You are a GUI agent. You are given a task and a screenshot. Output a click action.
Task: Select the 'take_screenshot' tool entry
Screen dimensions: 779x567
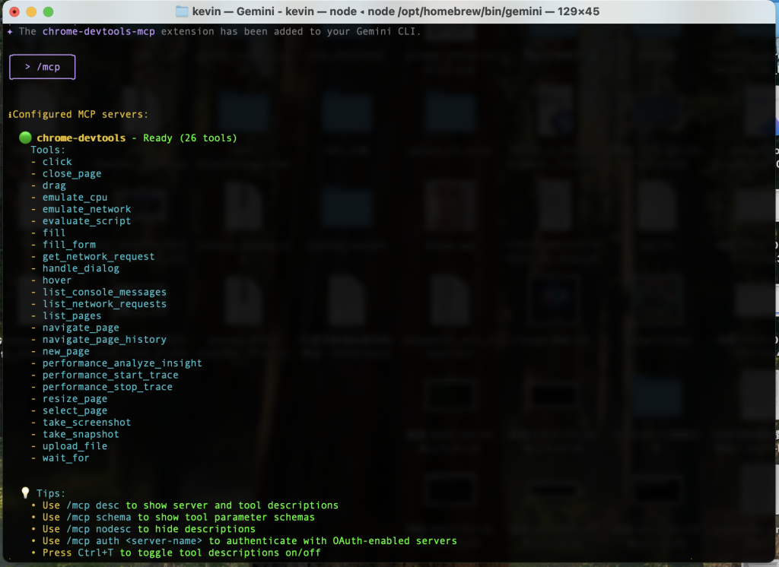pyautogui.click(x=87, y=423)
